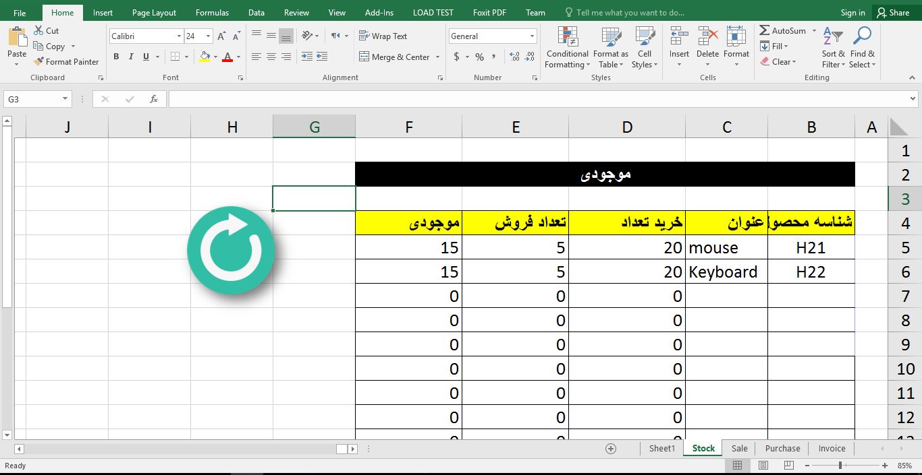Viewport: 922px width, 475px height.
Task: Click Align Right icon
Action: tap(286, 57)
